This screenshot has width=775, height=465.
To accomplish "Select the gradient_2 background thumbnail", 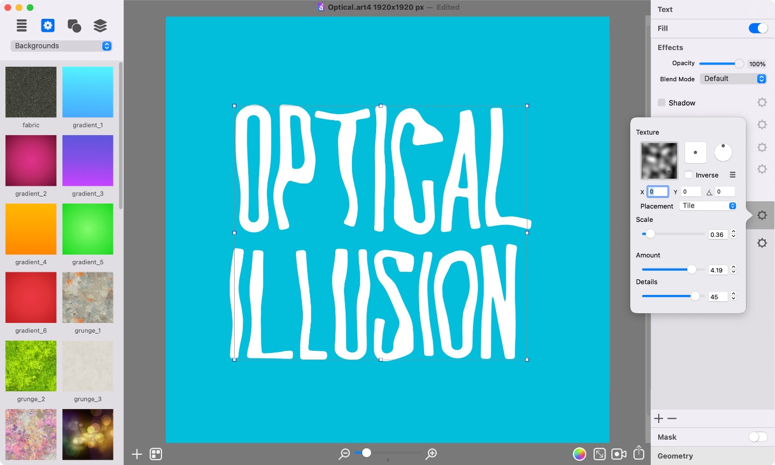I will point(31,160).
